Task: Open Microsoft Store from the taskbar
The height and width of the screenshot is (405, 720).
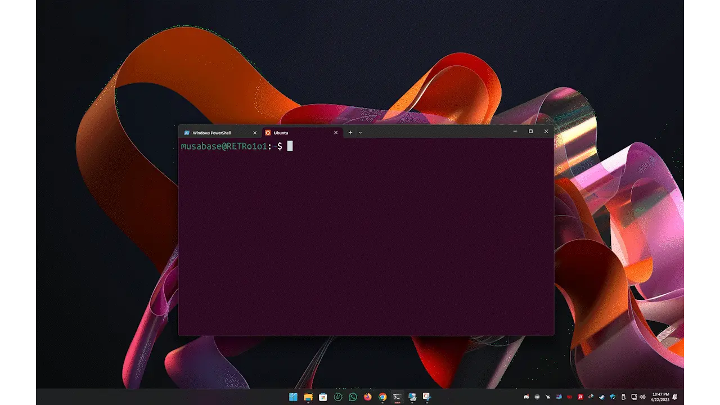Action: (323, 397)
